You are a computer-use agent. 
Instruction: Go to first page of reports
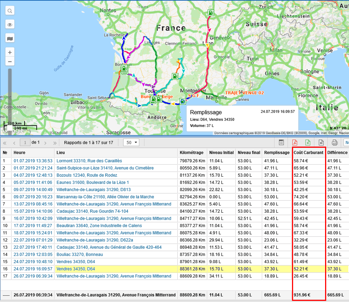coord(5,143)
